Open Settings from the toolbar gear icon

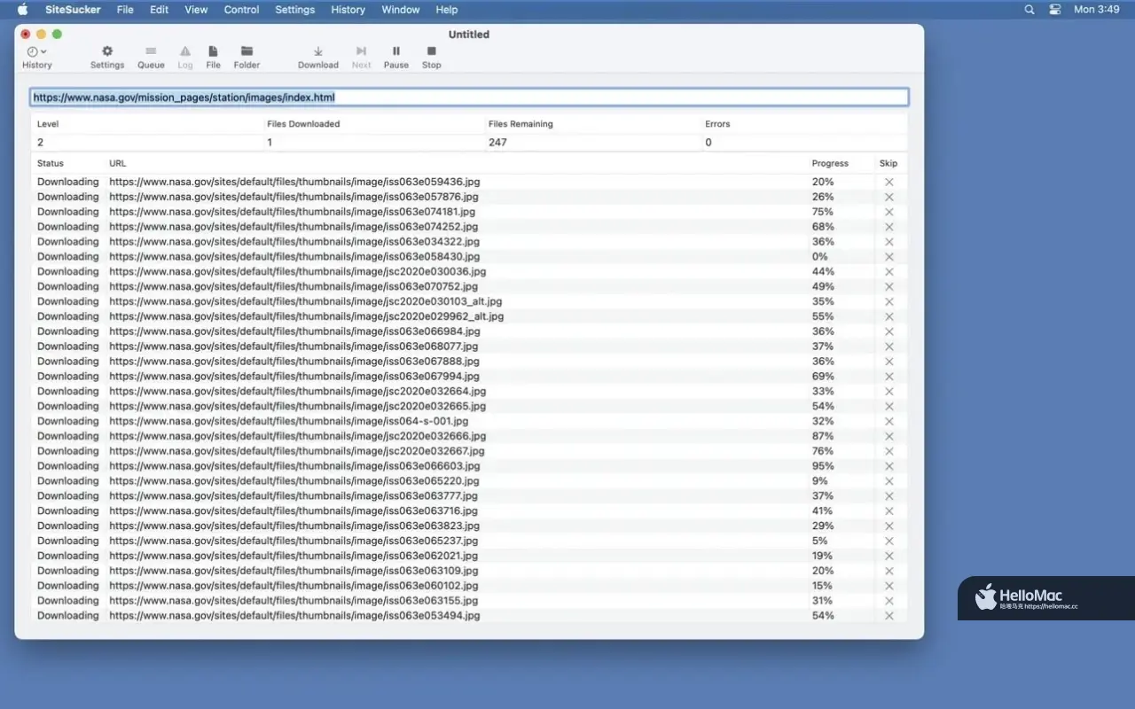[x=107, y=58]
